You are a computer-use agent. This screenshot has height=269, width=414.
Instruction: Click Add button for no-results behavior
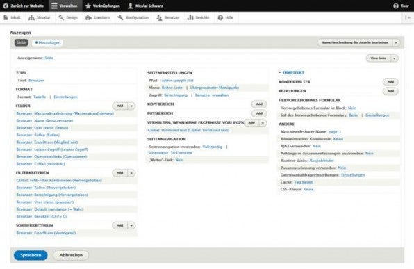[x=251, y=123]
